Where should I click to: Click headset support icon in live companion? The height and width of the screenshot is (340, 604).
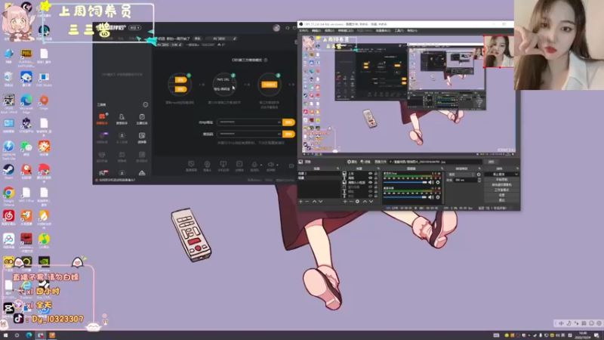[288, 28]
